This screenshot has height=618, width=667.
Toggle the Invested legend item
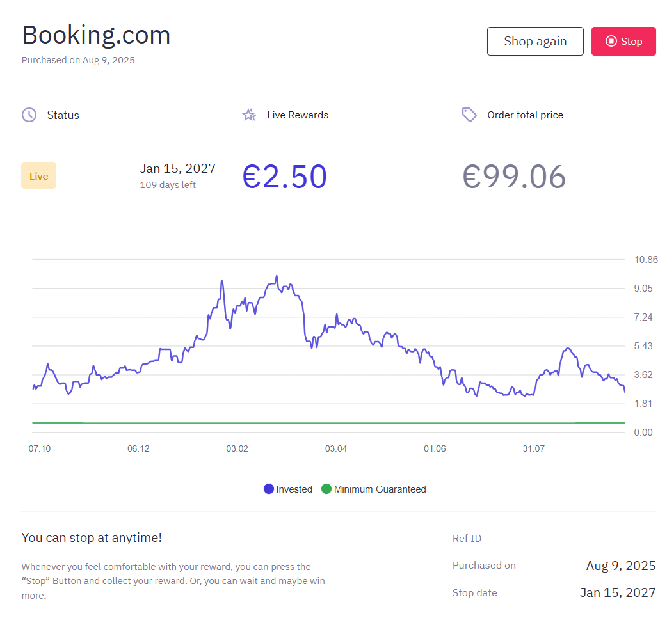(288, 489)
